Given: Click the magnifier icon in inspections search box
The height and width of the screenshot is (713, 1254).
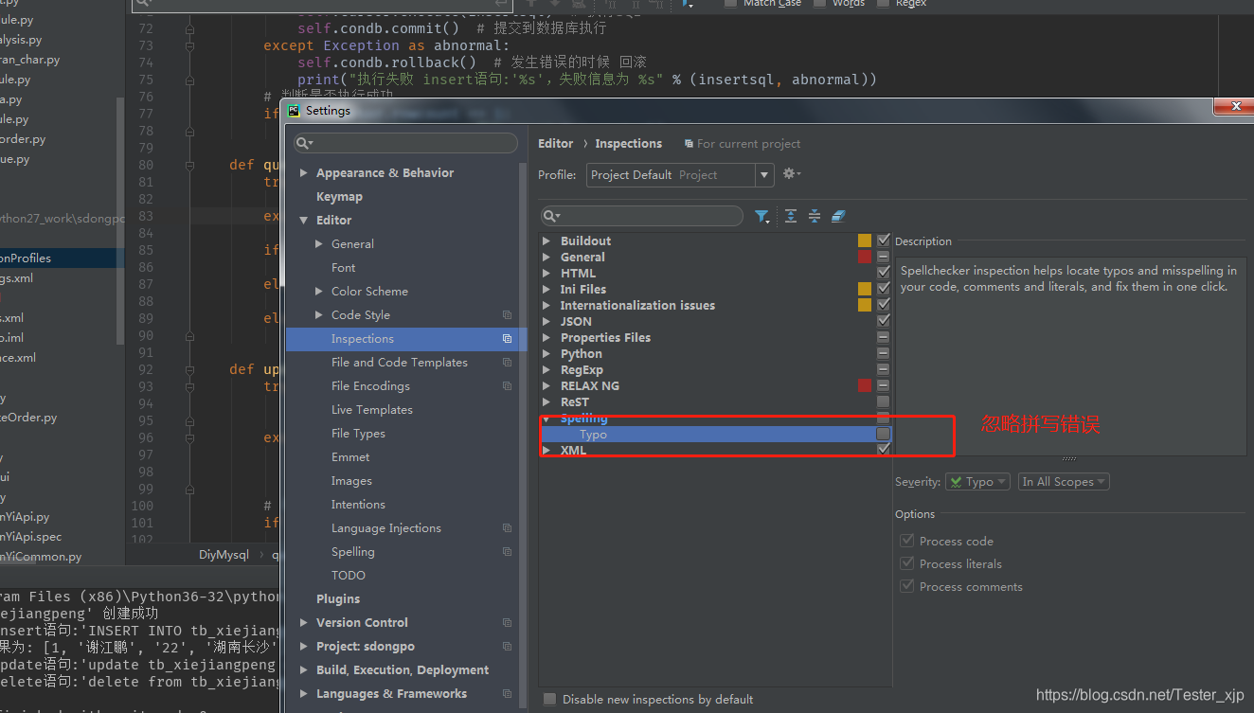Looking at the screenshot, I should pyautogui.click(x=553, y=217).
